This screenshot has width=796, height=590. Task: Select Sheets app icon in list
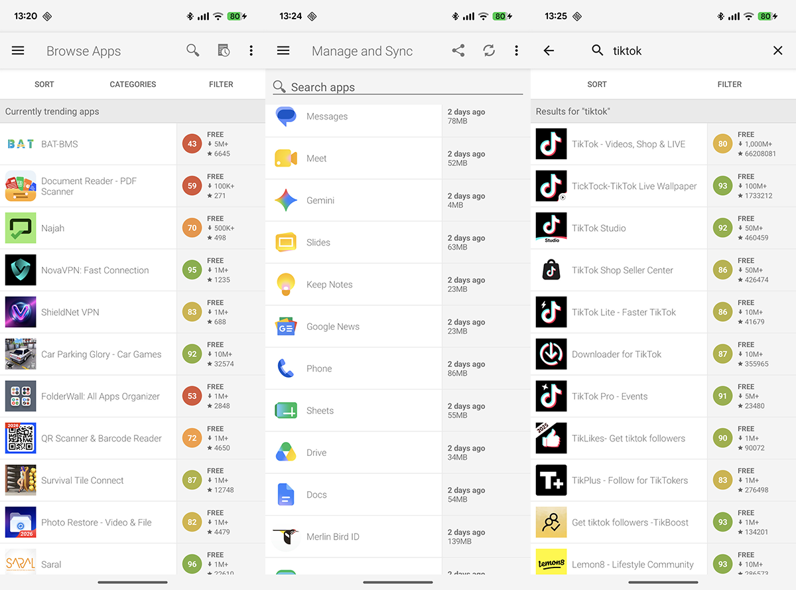286,411
